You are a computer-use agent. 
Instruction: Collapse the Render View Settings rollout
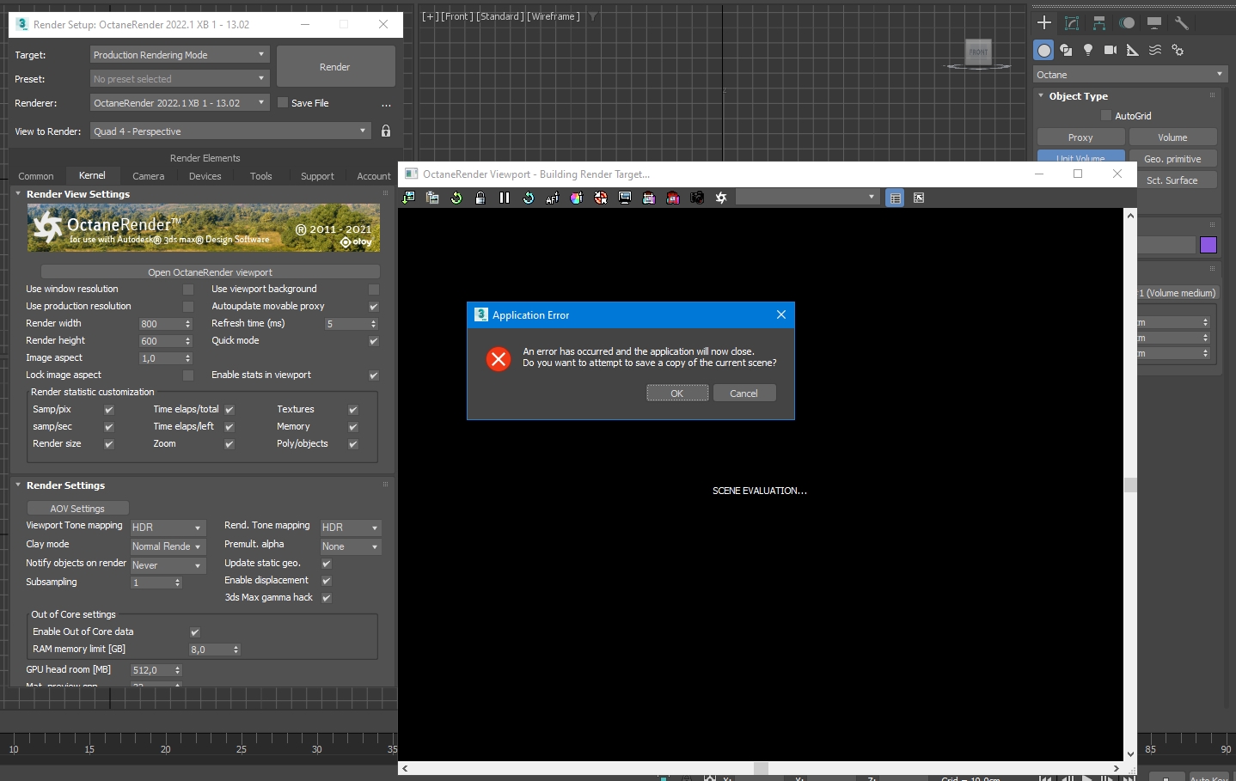(18, 194)
